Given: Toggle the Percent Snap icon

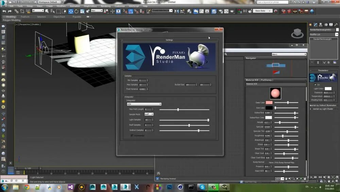Looking at the screenshot, I should [x=136, y=11].
